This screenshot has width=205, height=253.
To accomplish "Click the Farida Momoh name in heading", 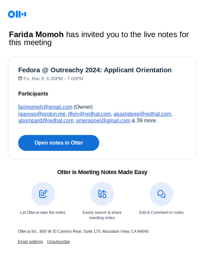I will coord(36,34).
